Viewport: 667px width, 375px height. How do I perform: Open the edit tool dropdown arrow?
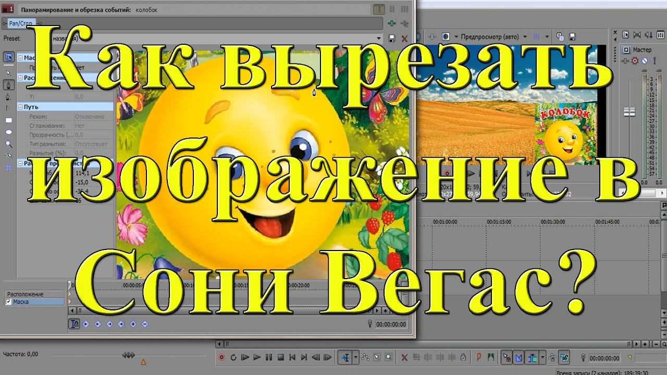(x=355, y=358)
